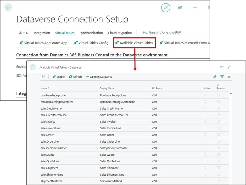
Task: Select shipmentMethod name cell
Action: [51, 181]
